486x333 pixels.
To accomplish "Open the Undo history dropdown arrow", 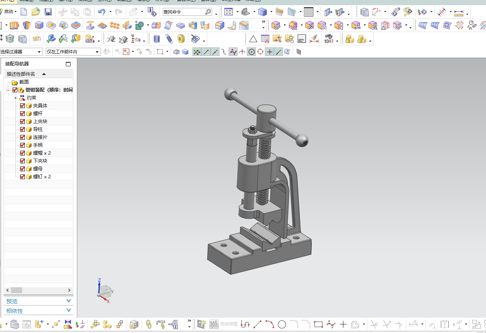I will tap(110, 12).
